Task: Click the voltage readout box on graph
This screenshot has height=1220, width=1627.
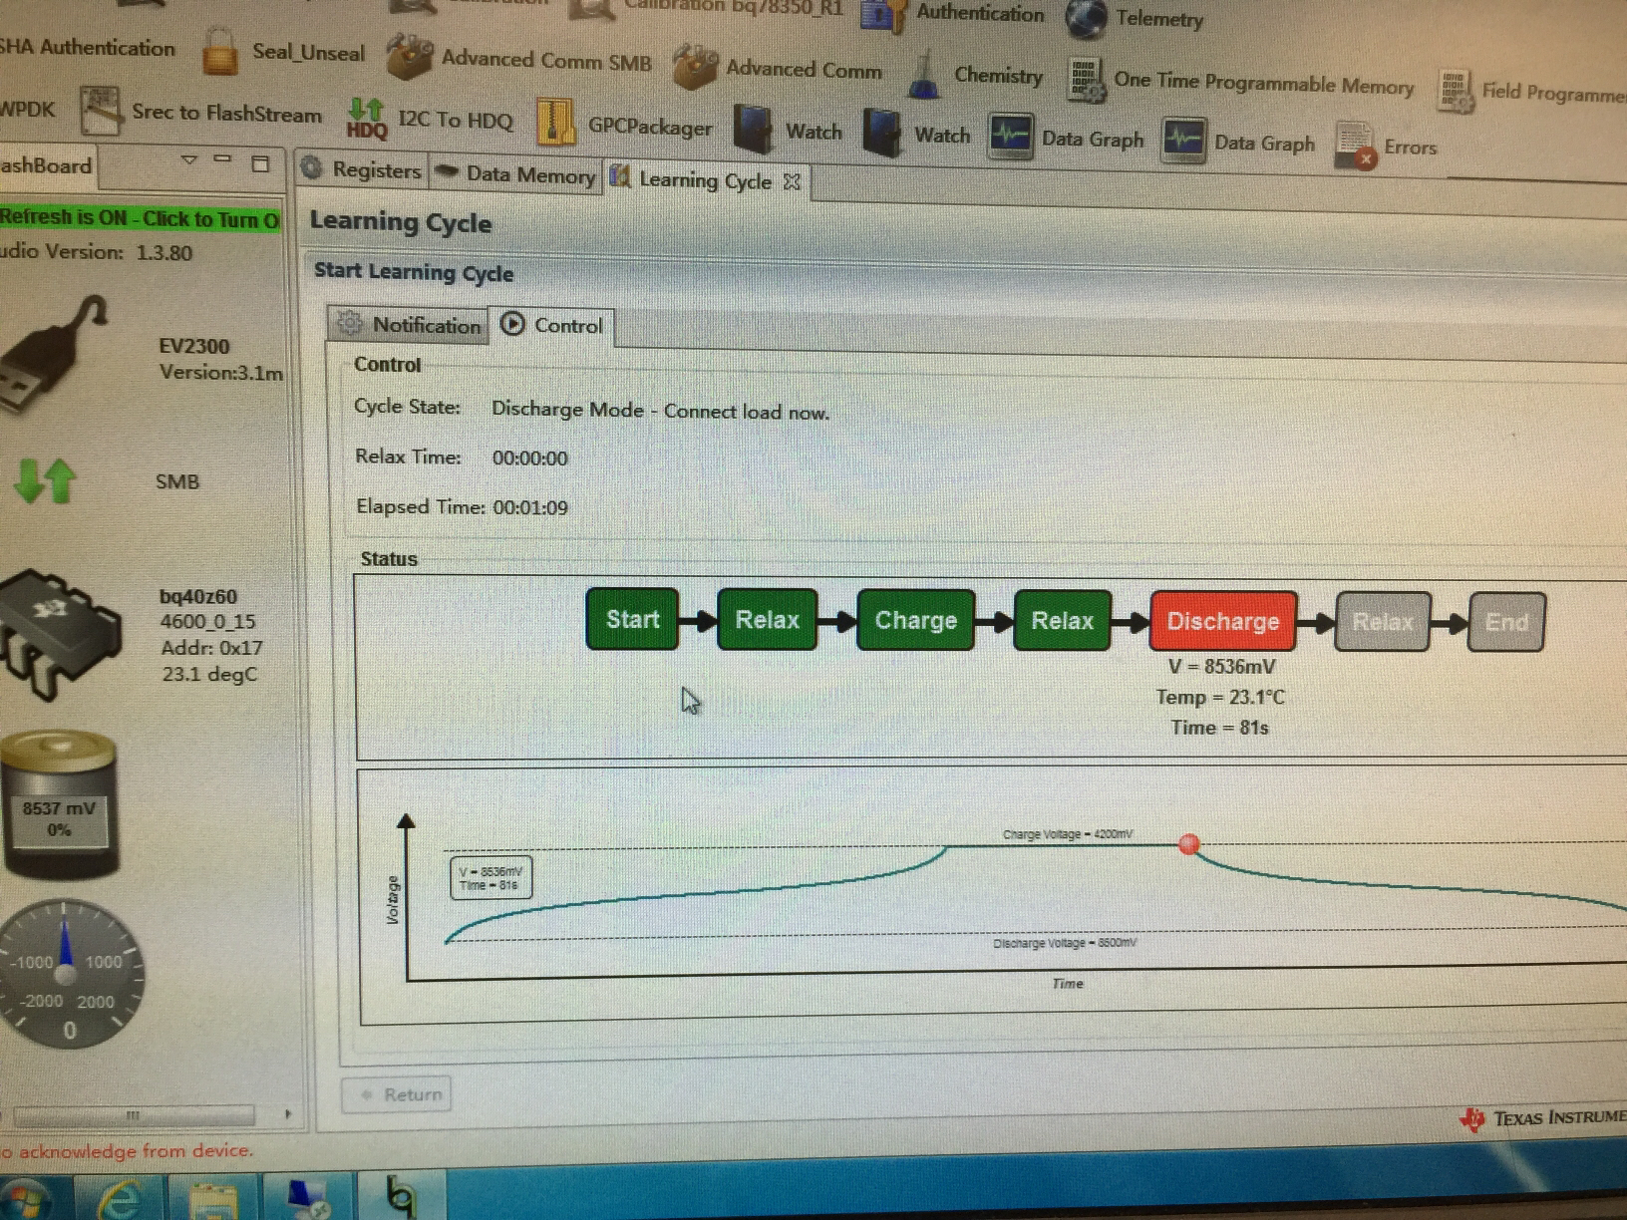Action: 490,878
